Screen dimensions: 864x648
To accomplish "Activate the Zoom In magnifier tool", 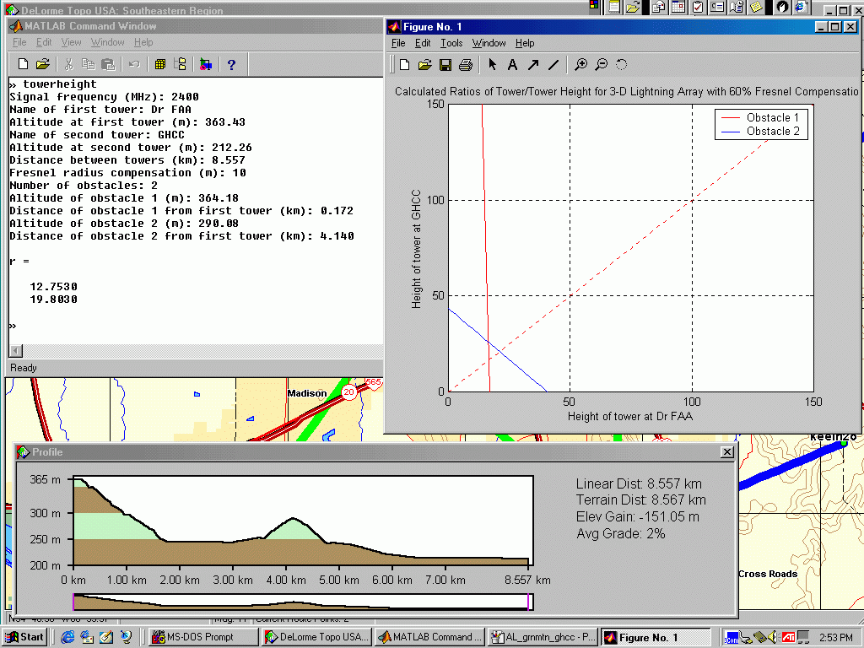I will 580,65.
